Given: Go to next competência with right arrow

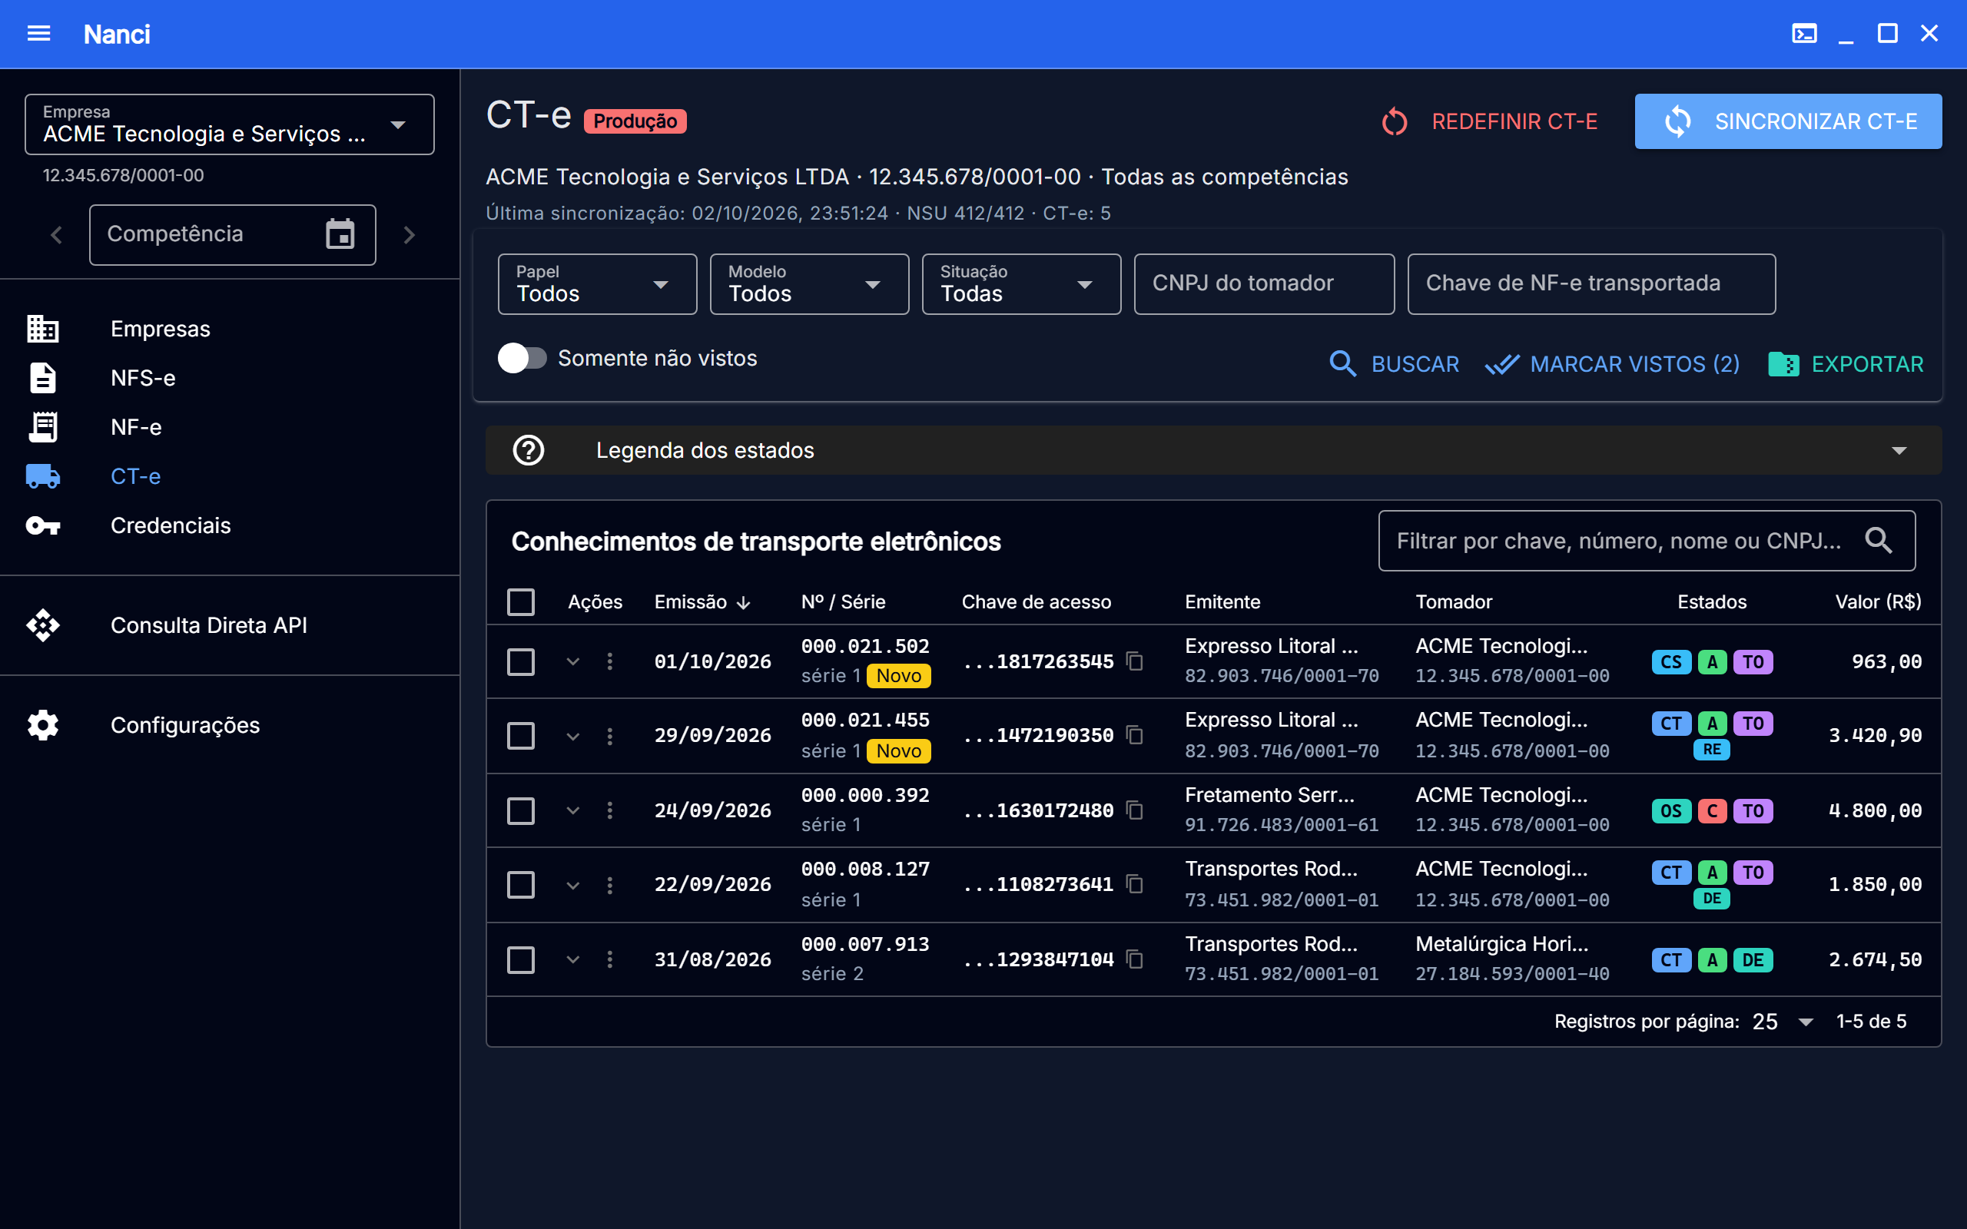Looking at the screenshot, I should [x=409, y=235].
